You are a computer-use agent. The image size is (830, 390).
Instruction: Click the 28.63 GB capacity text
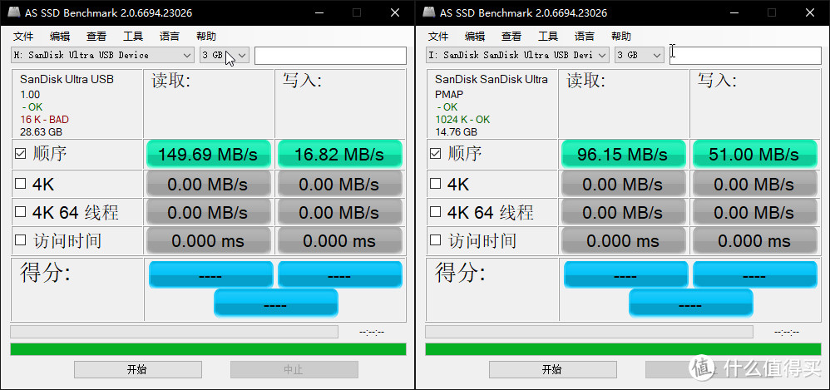[41, 132]
